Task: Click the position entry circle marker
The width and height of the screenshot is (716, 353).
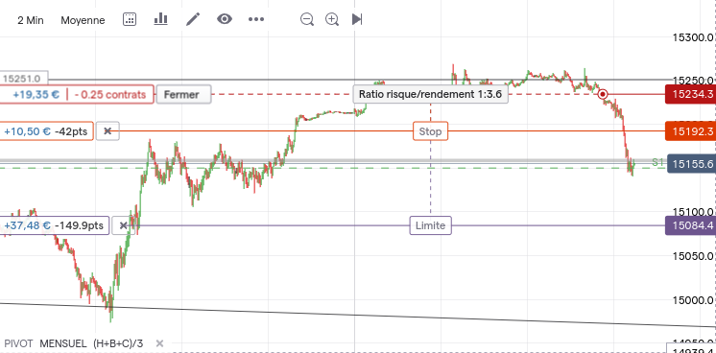Action: click(603, 95)
